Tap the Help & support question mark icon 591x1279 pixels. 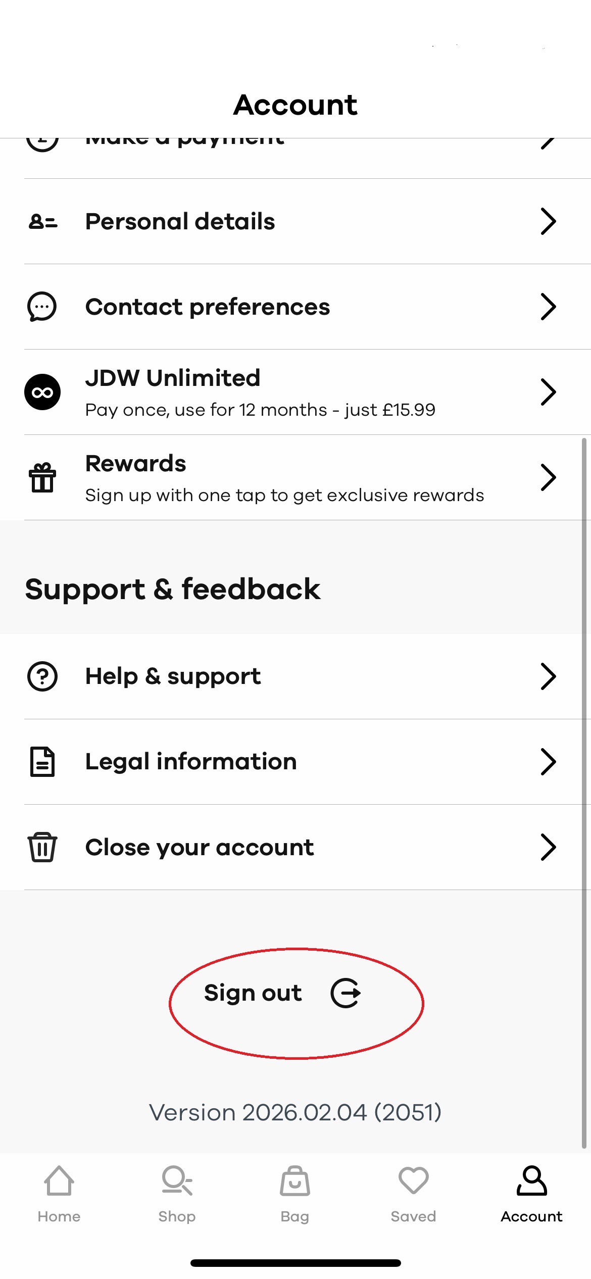pos(42,676)
